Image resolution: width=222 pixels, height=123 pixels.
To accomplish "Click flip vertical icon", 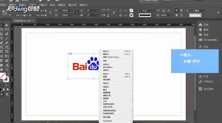I will point(108,15).
